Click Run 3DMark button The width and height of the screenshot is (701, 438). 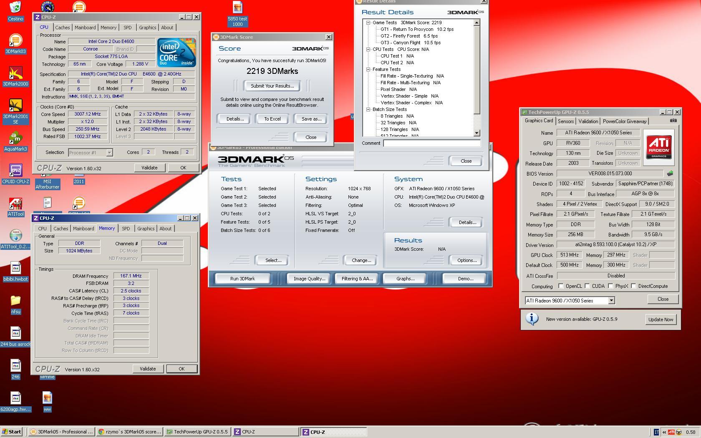point(242,279)
